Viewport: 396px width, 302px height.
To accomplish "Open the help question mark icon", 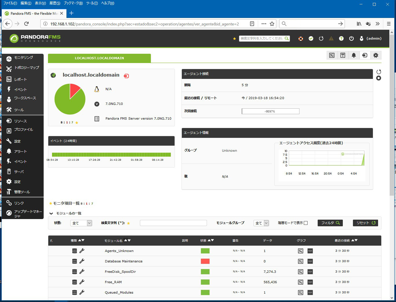I will [341, 38].
